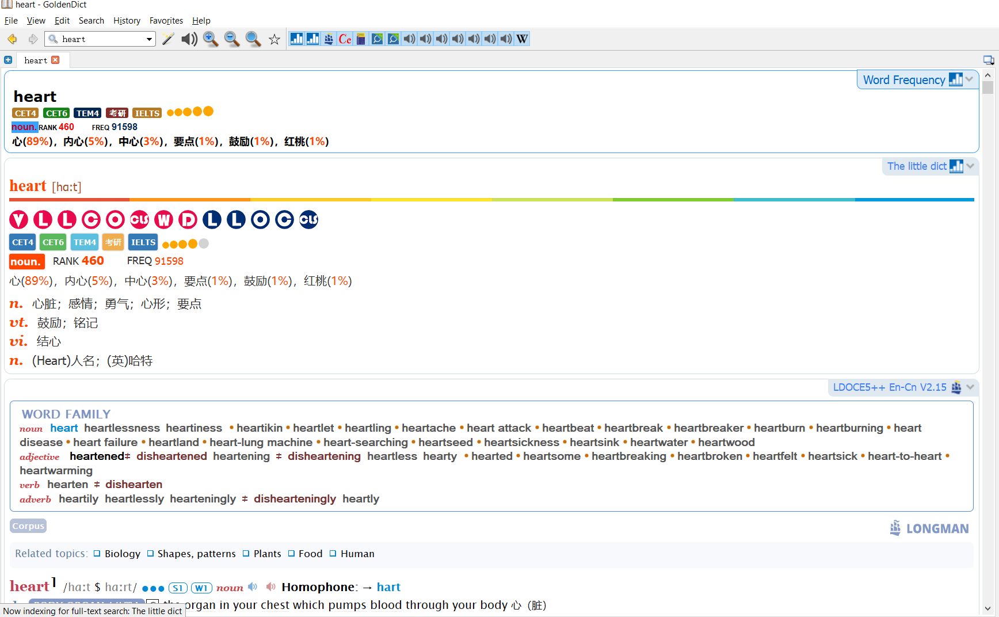Image resolution: width=999 pixels, height=617 pixels.
Task: Toggle the Shapes, patterns topic checkbox
Action: coord(150,554)
